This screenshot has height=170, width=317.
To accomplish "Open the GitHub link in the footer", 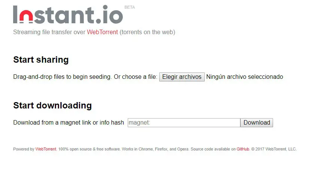I will point(243,149).
